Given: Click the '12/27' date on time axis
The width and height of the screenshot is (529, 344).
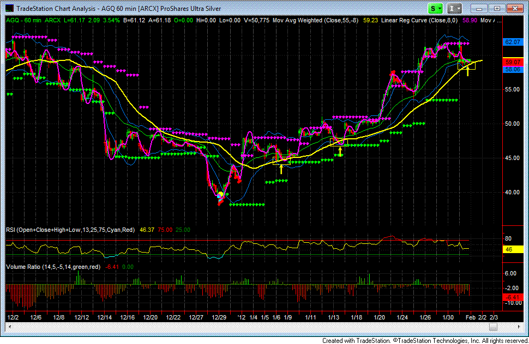Looking at the screenshot, I should [x=196, y=317].
